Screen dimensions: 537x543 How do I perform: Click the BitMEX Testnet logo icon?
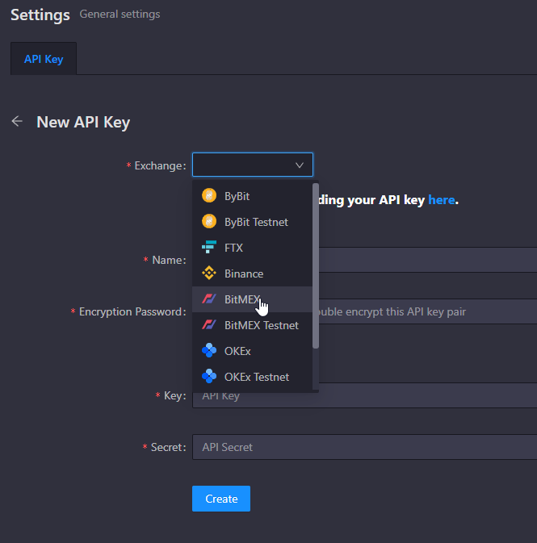tap(209, 325)
